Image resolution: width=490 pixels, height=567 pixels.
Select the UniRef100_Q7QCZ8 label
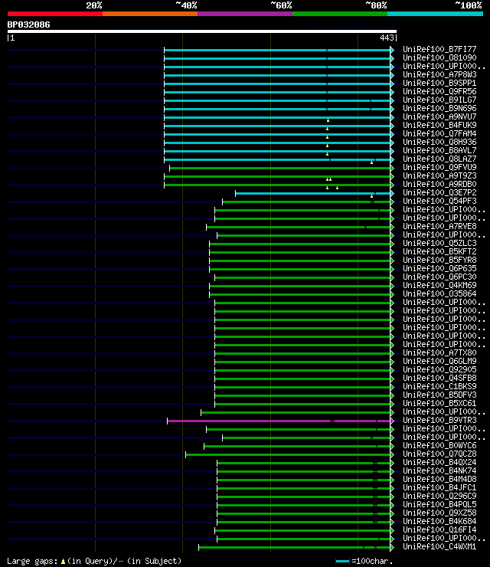[439, 454]
